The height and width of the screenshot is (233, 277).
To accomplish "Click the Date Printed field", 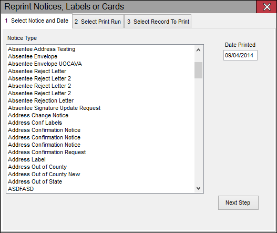I will (240, 55).
